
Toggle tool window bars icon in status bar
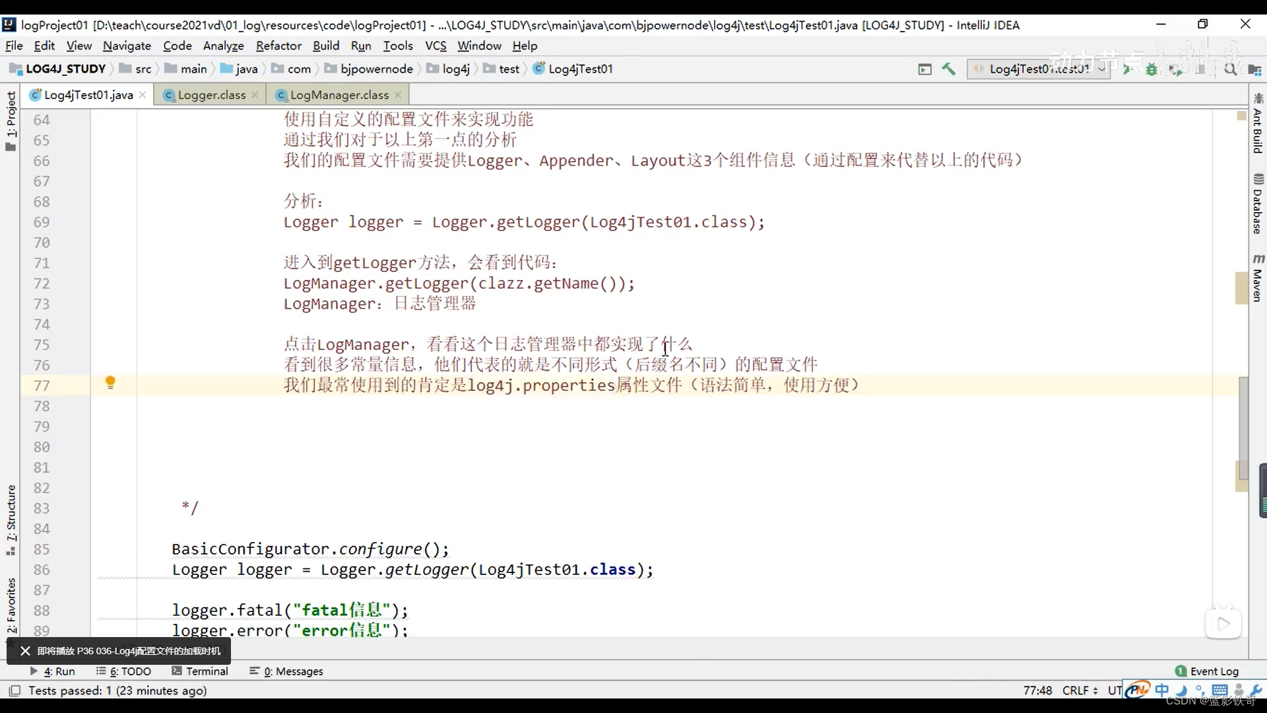[x=14, y=691]
